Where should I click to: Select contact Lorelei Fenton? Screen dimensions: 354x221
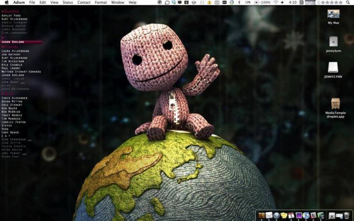[14, 122]
